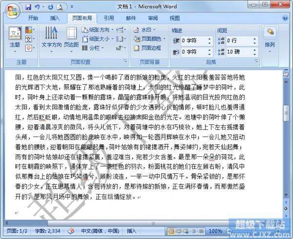This screenshot has width=293, height=239.
Task: Select the 页面布局 tab
Action: pyautogui.click(x=82, y=18)
